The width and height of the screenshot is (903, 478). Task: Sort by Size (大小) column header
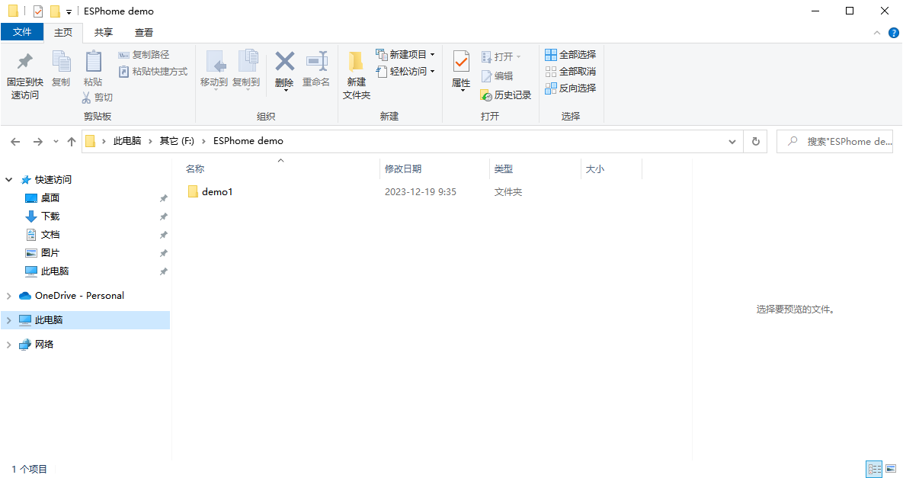coord(595,169)
